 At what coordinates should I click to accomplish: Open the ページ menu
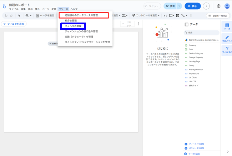(x=46, y=9)
